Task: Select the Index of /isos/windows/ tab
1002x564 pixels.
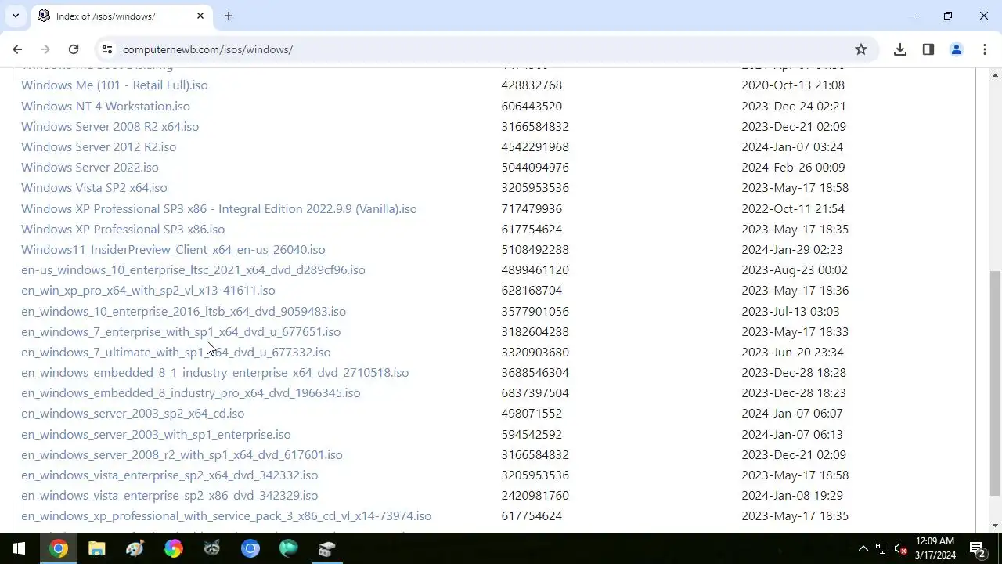Action: pos(121,16)
